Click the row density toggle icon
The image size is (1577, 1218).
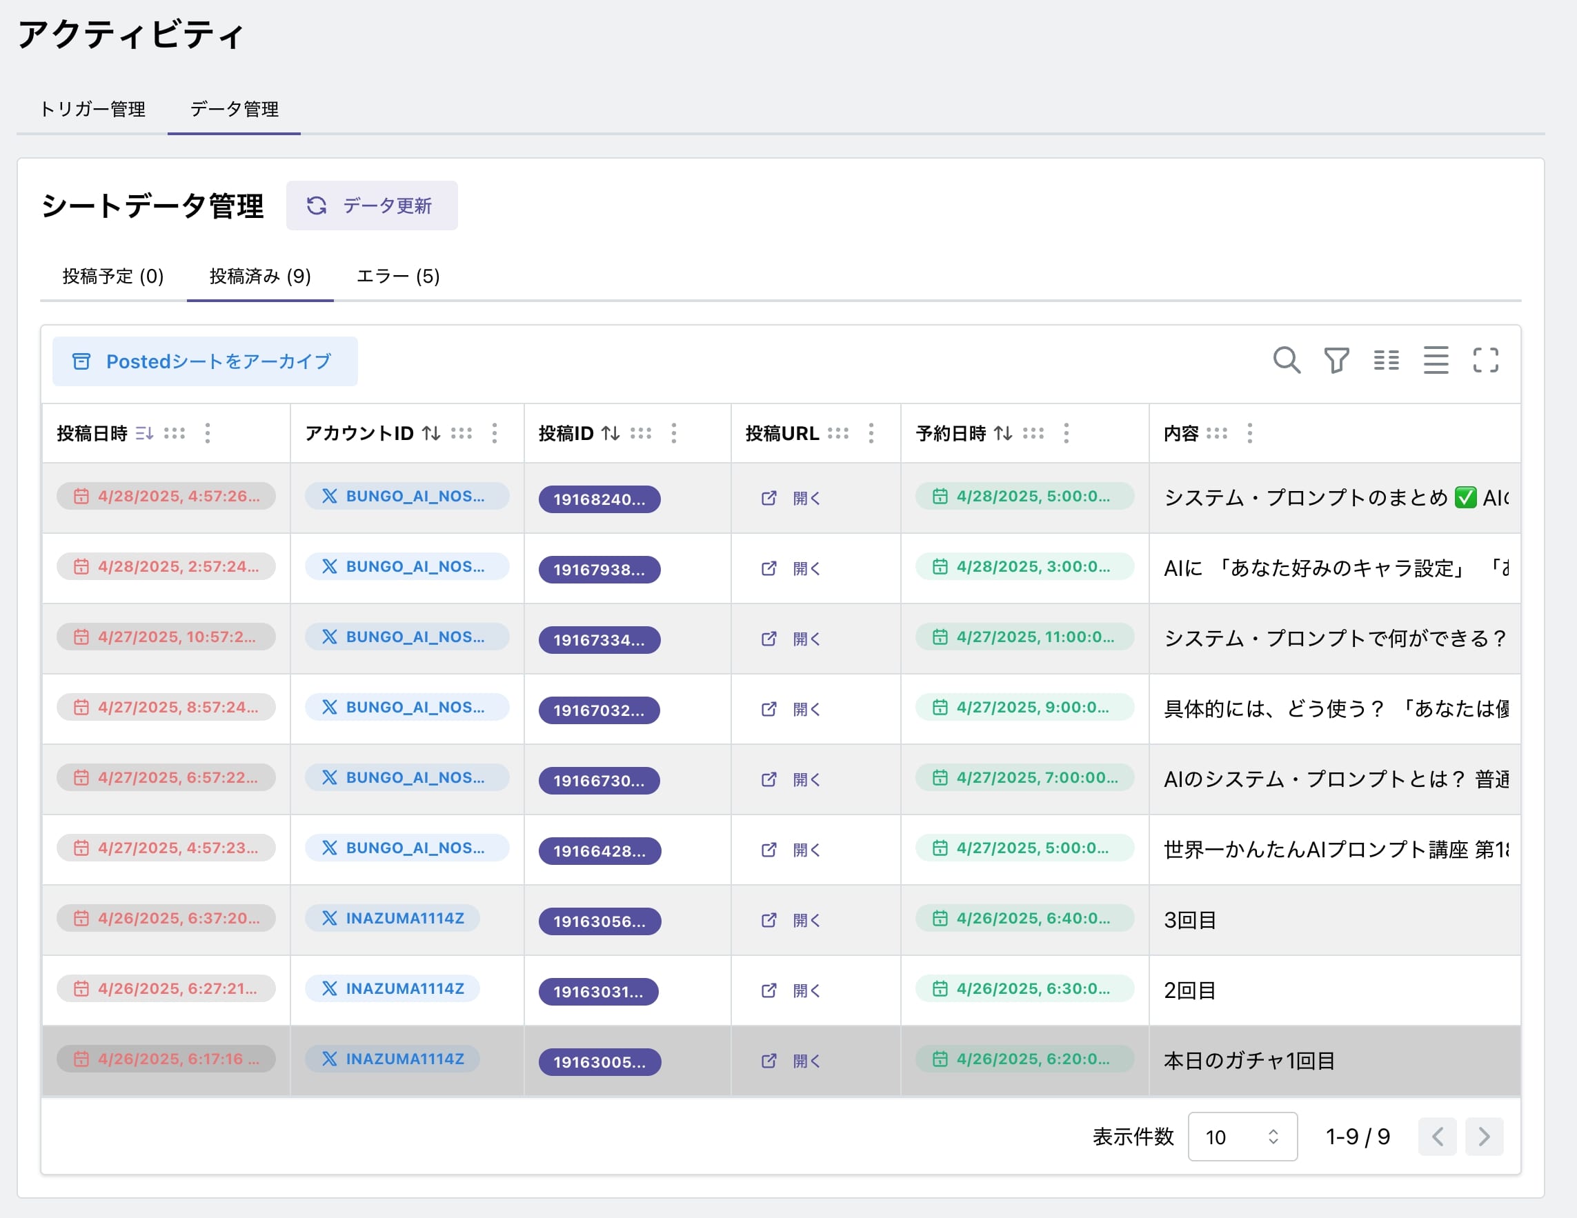[1436, 359]
